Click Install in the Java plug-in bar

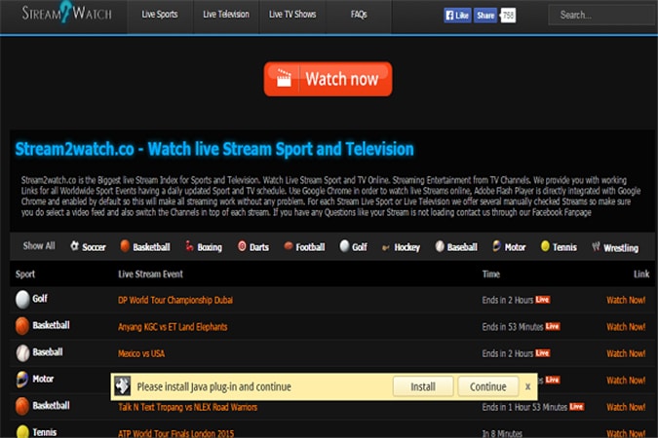click(423, 386)
